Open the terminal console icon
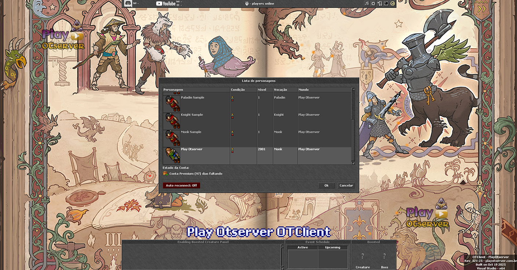The width and height of the screenshot is (517, 270). coord(386,4)
